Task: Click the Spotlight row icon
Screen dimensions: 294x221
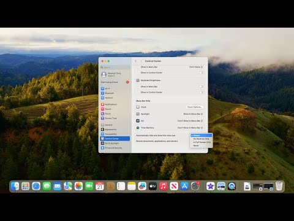Action: click(138, 114)
